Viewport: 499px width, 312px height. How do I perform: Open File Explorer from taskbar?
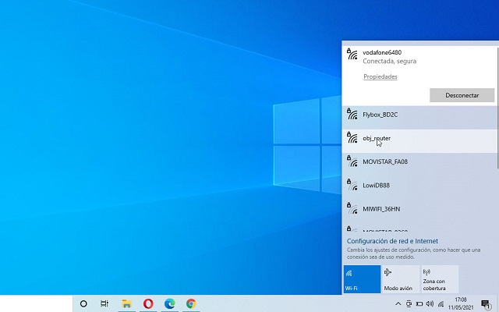point(126,303)
